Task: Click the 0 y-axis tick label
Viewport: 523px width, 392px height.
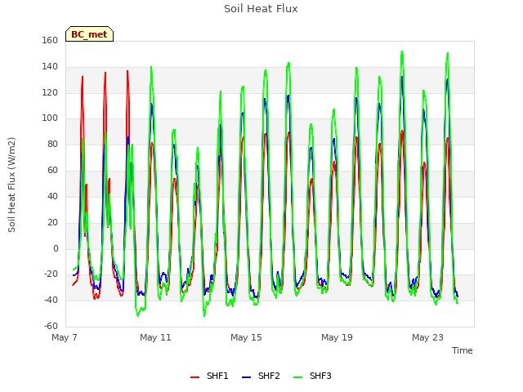Action: point(56,248)
